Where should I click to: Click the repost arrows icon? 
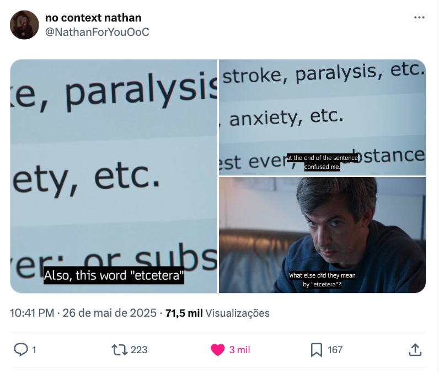[120, 350]
